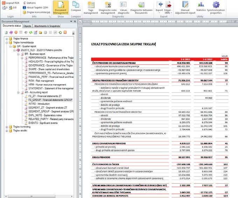Click the ruler tab selector button

pyautogui.click(x=80, y=22)
